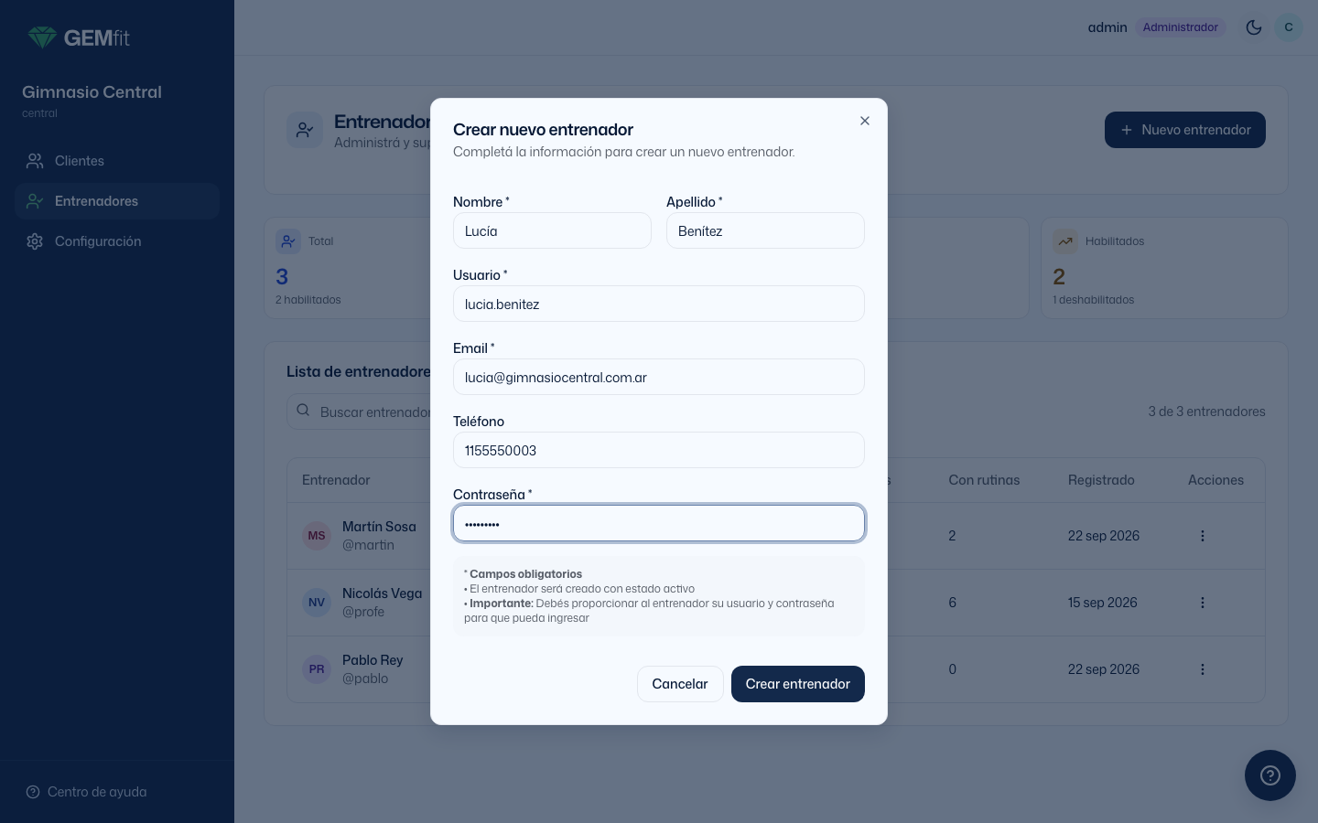Click the search magnifier icon
Screen dimensions: 1318x823
click(303, 411)
